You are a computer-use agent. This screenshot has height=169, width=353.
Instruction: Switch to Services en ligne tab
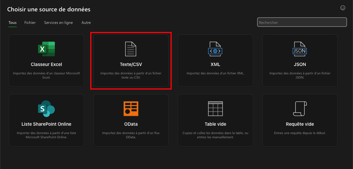tap(58, 23)
